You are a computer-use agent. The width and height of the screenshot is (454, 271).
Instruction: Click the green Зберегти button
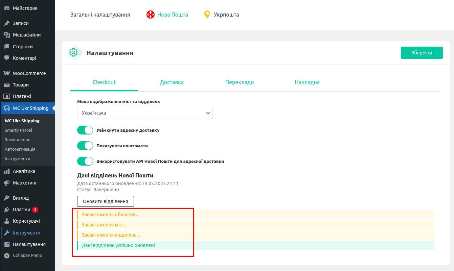(422, 53)
